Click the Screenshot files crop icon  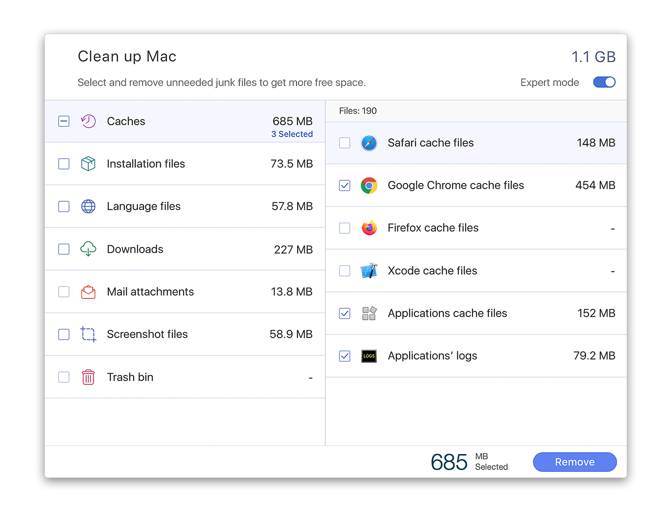(x=88, y=335)
